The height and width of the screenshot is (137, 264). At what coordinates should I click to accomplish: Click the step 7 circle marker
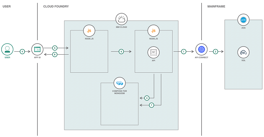152,105
